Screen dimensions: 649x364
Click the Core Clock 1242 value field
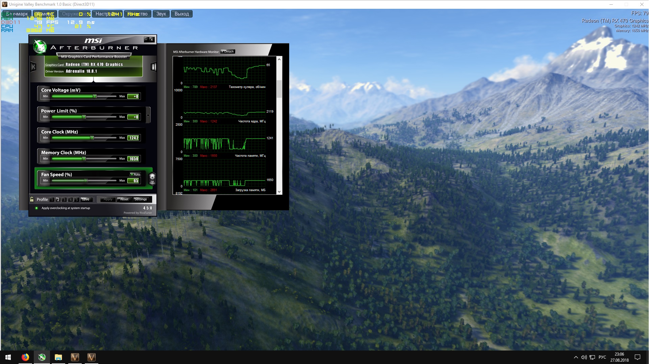(133, 138)
